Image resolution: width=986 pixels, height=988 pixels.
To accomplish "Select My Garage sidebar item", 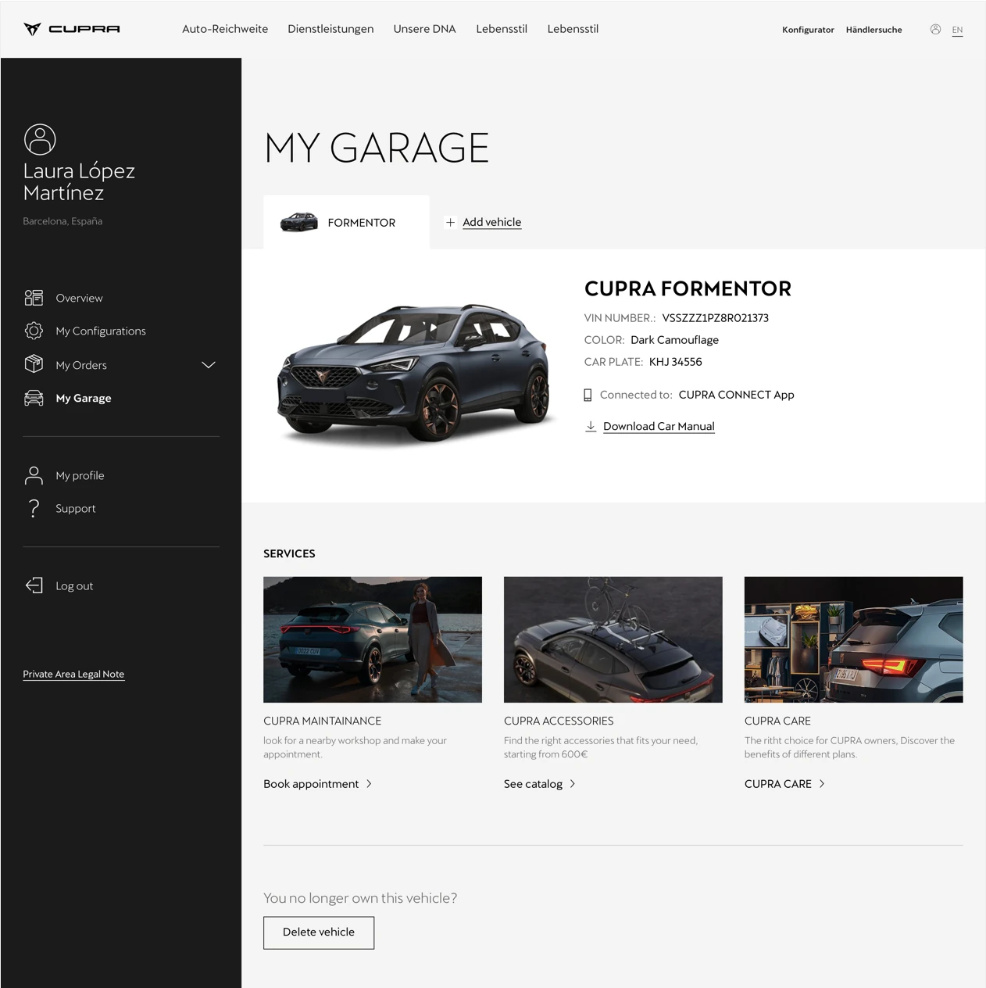I will (84, 398).
